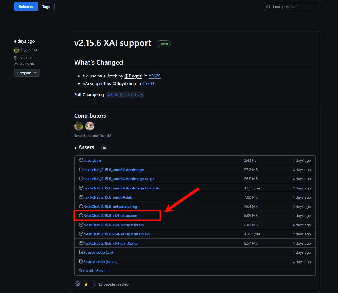Click the 86.3 MB size of AppImage.tar.gz

251,179
